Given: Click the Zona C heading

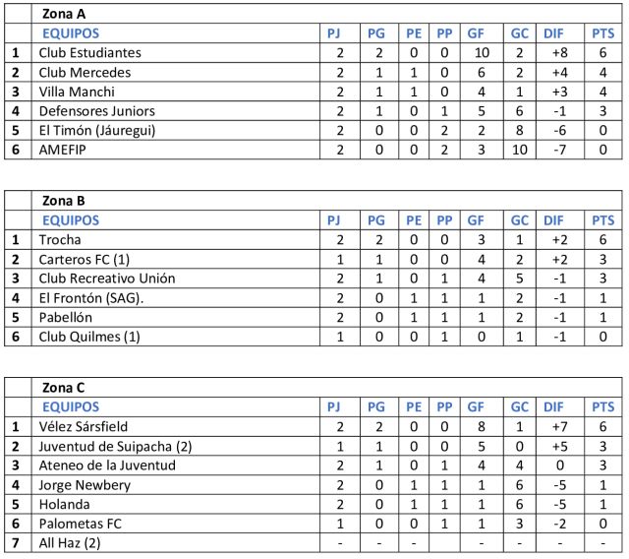Looking at the screenshot, I should [65, 388].
